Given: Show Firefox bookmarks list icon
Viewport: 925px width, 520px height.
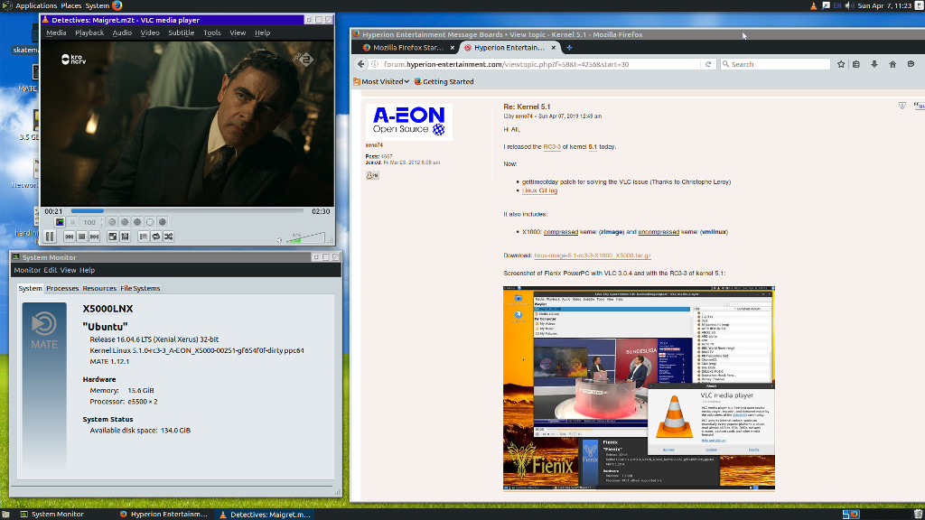Looking at the screenshot, I should (x=856, y=64).
